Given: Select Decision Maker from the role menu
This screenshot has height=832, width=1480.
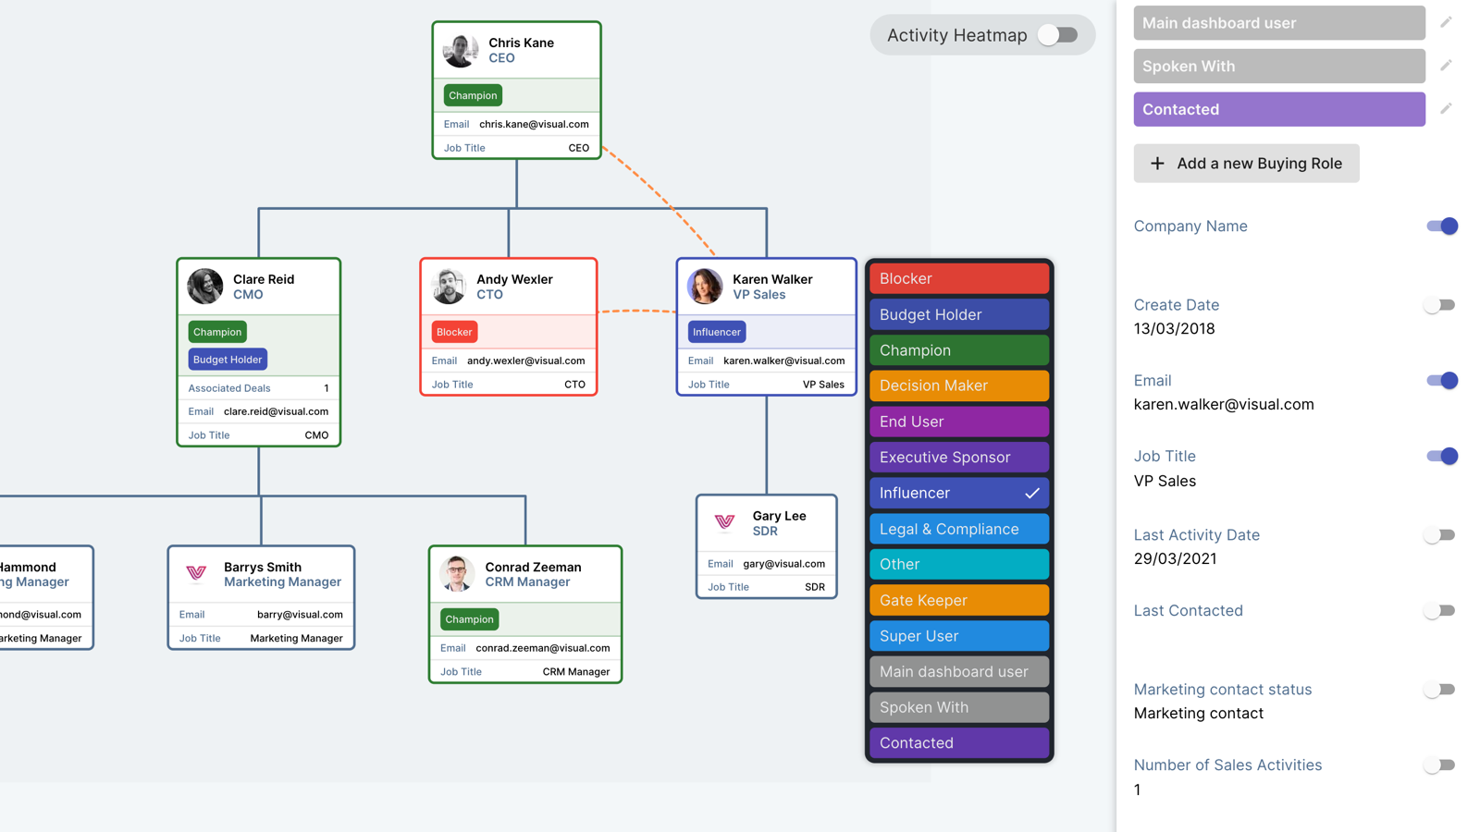Looking at the screenshot, I should pyautogui.click(x=958, y=385).
